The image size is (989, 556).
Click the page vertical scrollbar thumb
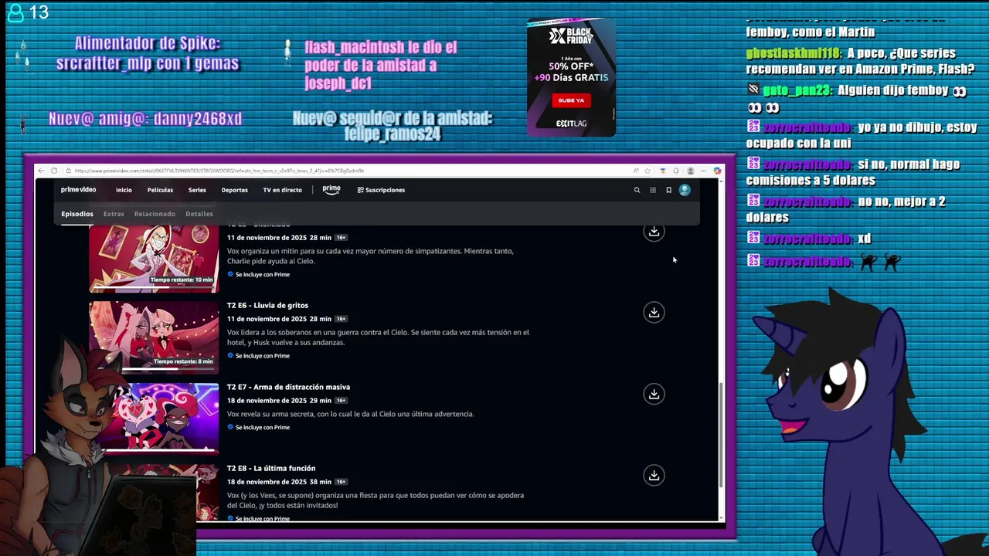721,434
